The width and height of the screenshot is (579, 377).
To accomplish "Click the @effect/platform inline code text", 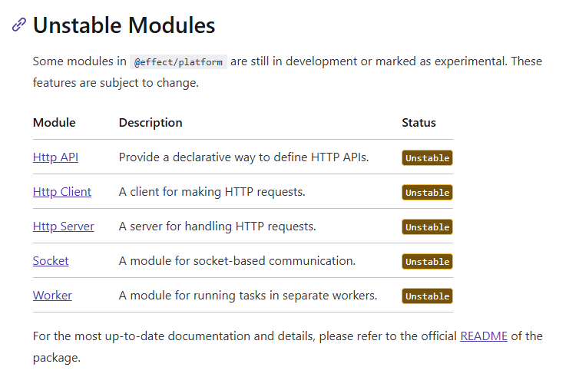I will (178, 62).
